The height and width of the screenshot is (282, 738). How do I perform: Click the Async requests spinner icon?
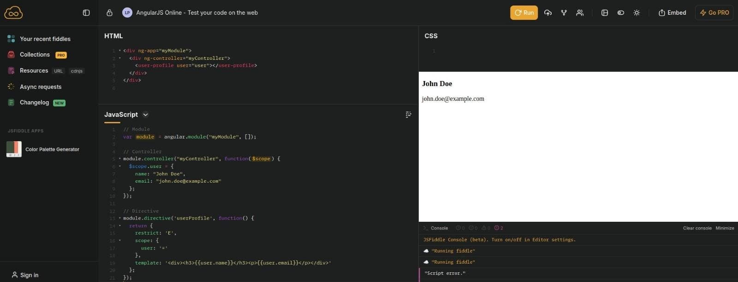tap(11, 86)
